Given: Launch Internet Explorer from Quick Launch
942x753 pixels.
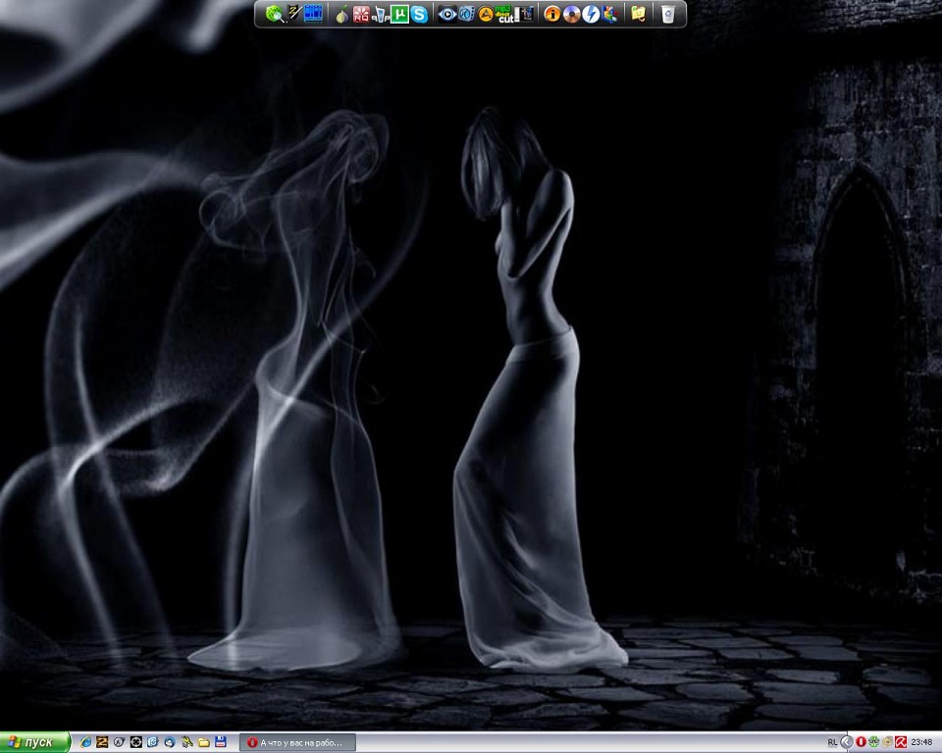Looking at the screenshot, I should 85,742.
